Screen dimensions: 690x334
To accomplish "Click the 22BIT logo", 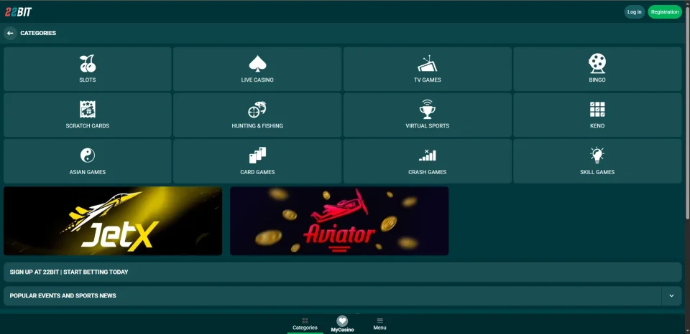I will tap(19, 12).
